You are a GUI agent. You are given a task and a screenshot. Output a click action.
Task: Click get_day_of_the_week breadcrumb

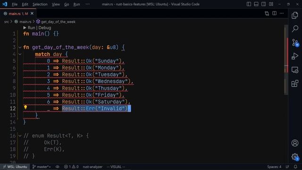pos(58,22)
